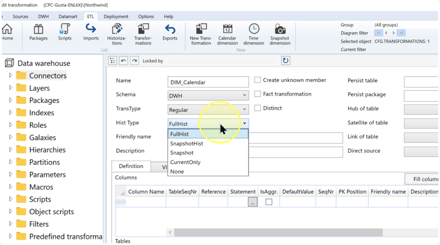Select the Object scripts folder
440x245 pixels.
point(52,211)
